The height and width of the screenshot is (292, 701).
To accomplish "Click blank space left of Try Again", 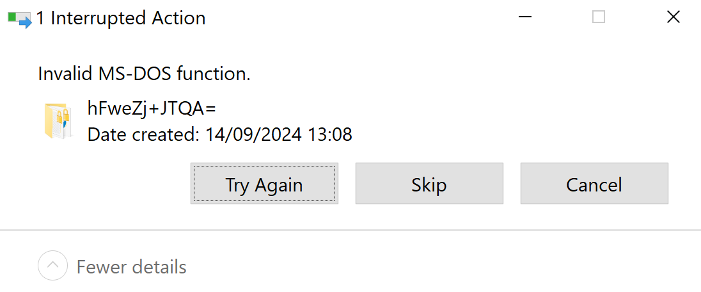I will 109,184.
